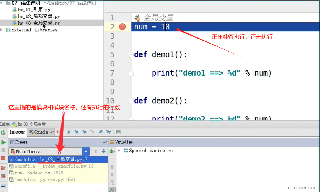This screenshot has height=192, width=320.
Task: Click the Frames panel header
Action: pyautogui.click(x=58, y=142)
